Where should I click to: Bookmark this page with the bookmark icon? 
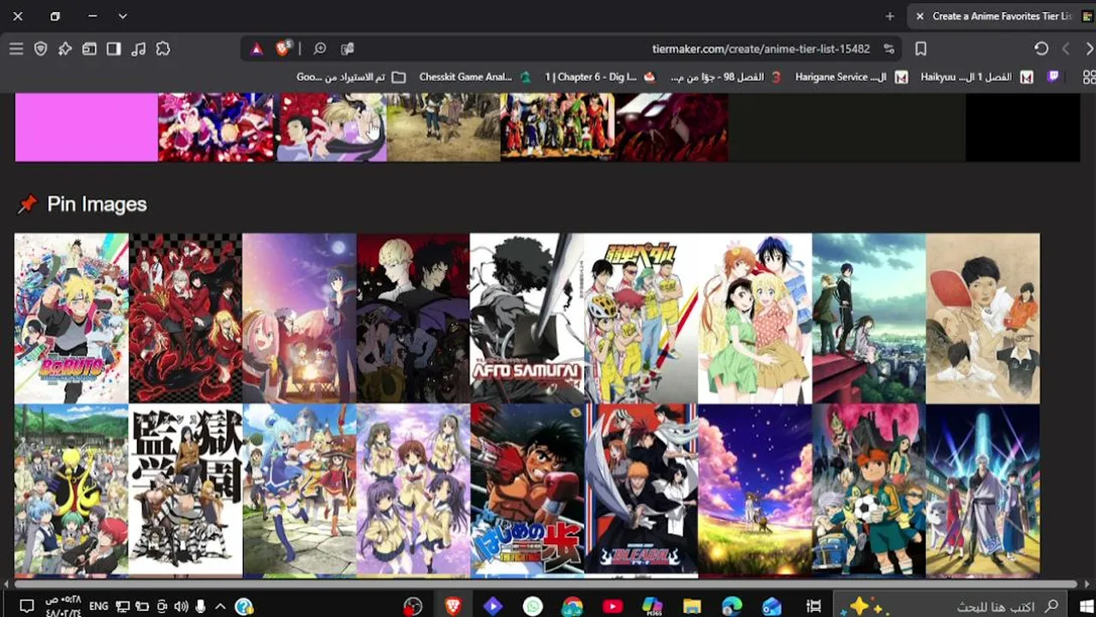920,49
